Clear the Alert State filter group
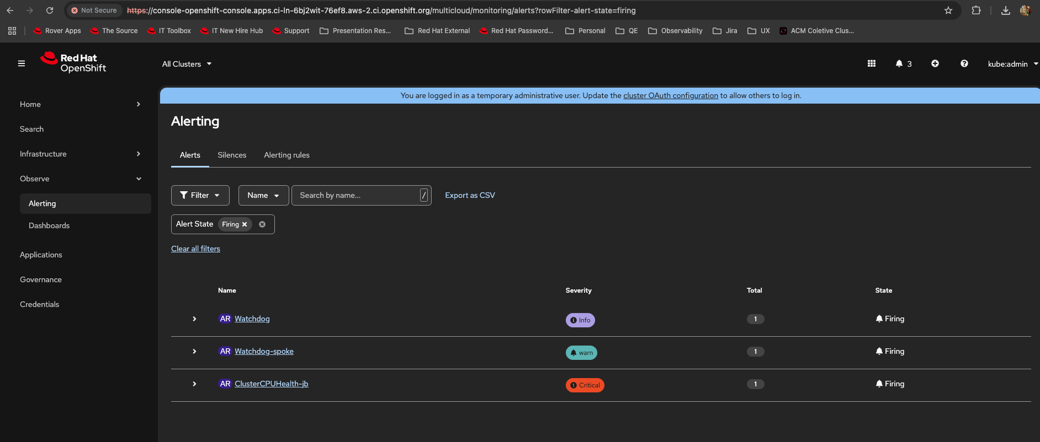This screenshot has height=442, width=1040. (262, 224)
